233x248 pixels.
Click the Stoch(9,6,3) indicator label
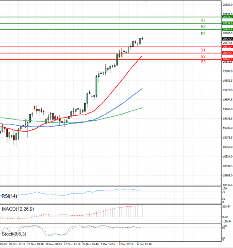point(15,234)
